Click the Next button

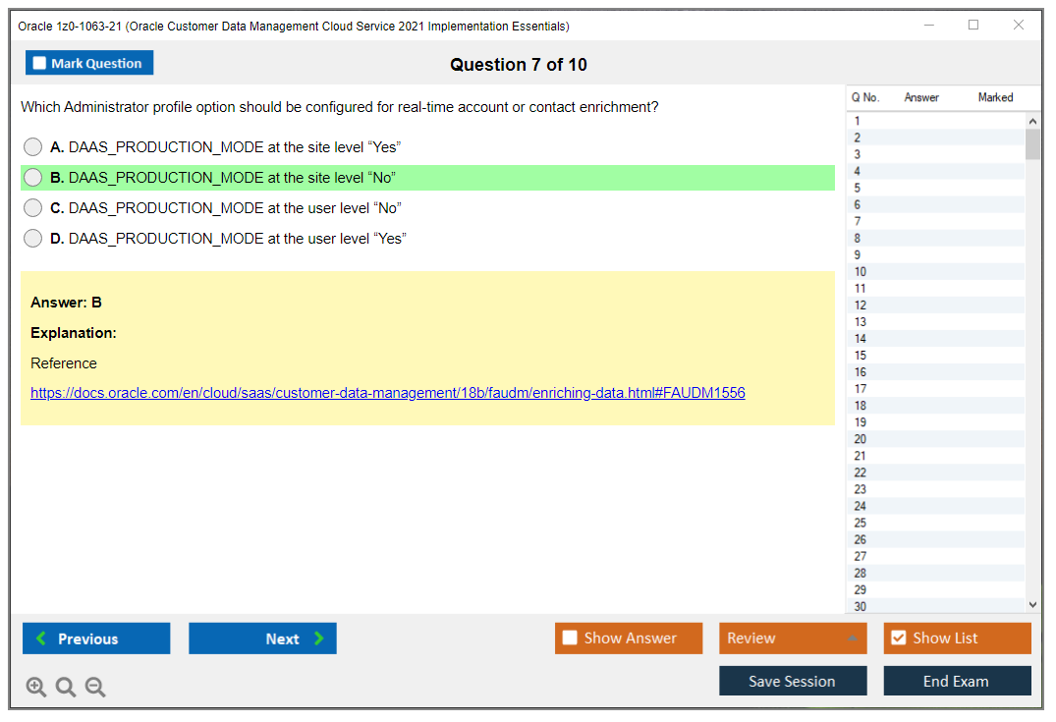point(262,639)
